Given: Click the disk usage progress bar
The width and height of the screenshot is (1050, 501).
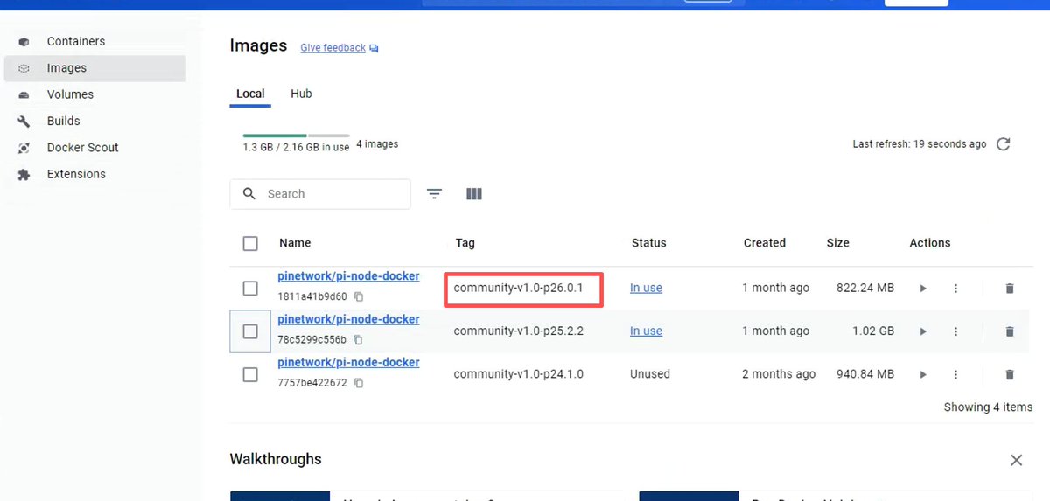Looking at the screenshot, I should (x=296, y=136).
